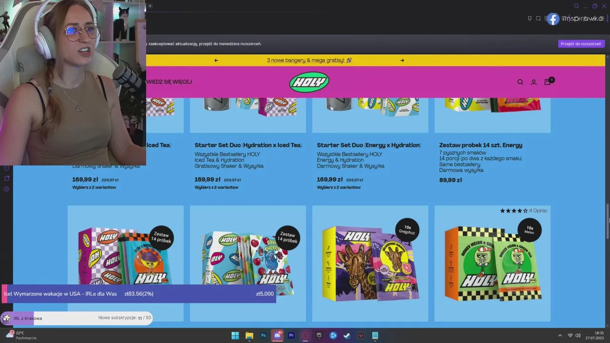Screen dimensions: 610x343
Task: Open the Wi-Fi network tray icon
Action: (x=570, y=336)
